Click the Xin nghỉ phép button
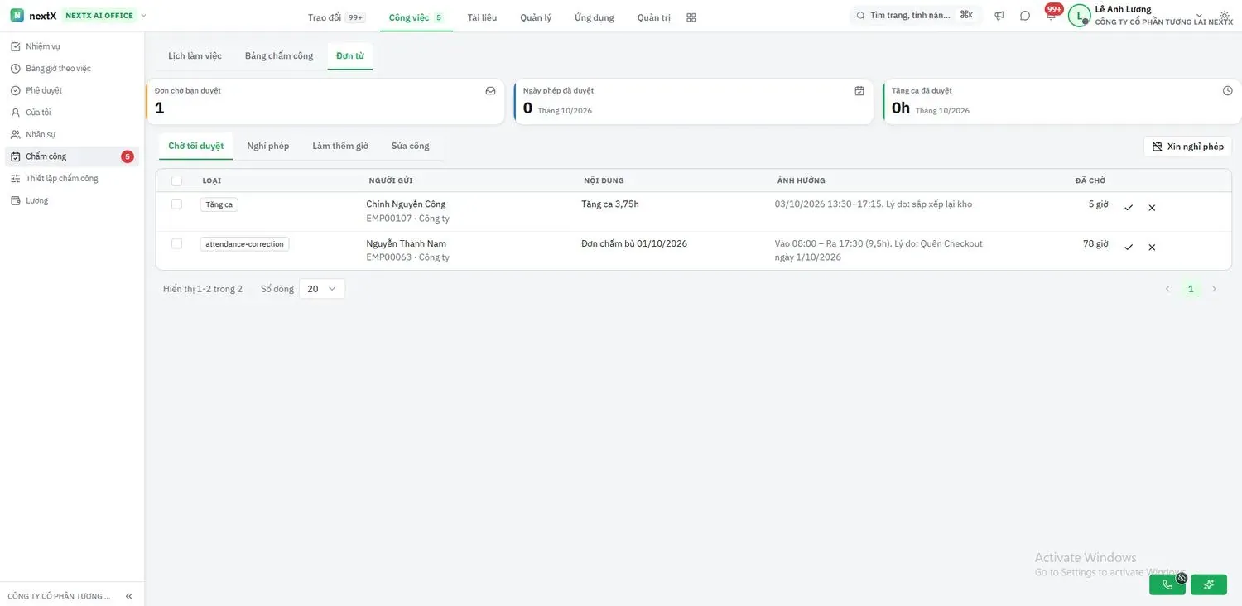The width and height of the screenshot is (1242, 606). tap(1188, 147)
